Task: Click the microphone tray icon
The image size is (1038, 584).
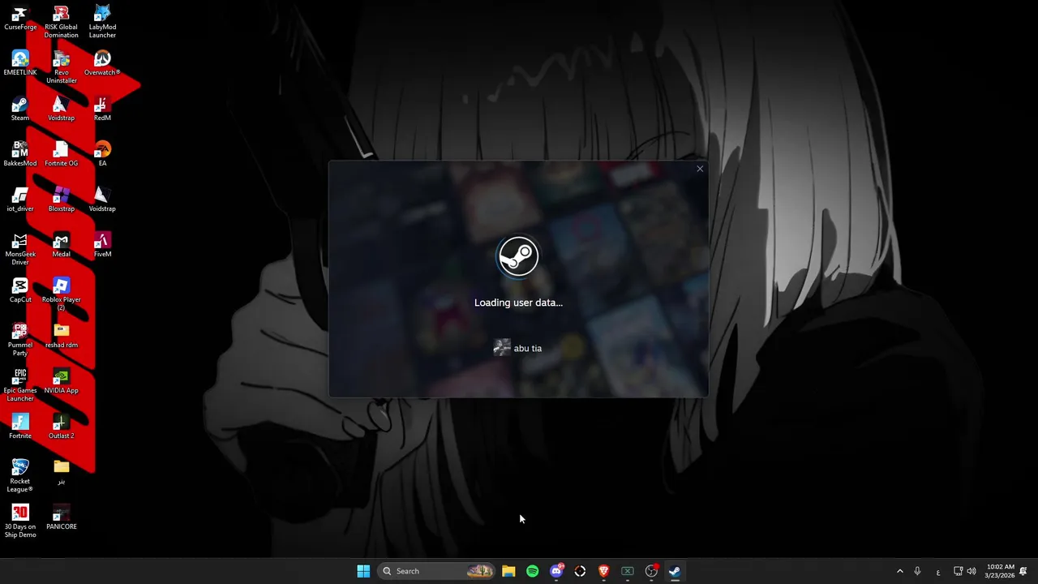Action: 917,571
